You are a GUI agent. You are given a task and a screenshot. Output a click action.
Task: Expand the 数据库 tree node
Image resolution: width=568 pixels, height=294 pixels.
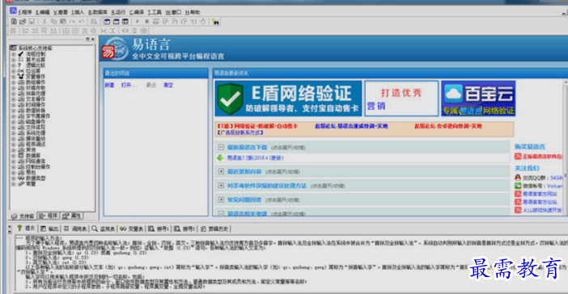14,156
